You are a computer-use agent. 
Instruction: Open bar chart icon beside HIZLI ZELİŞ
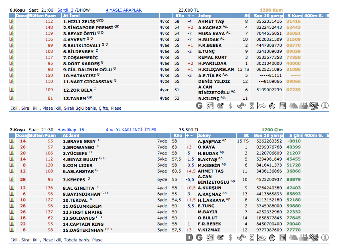coord(12,21)
